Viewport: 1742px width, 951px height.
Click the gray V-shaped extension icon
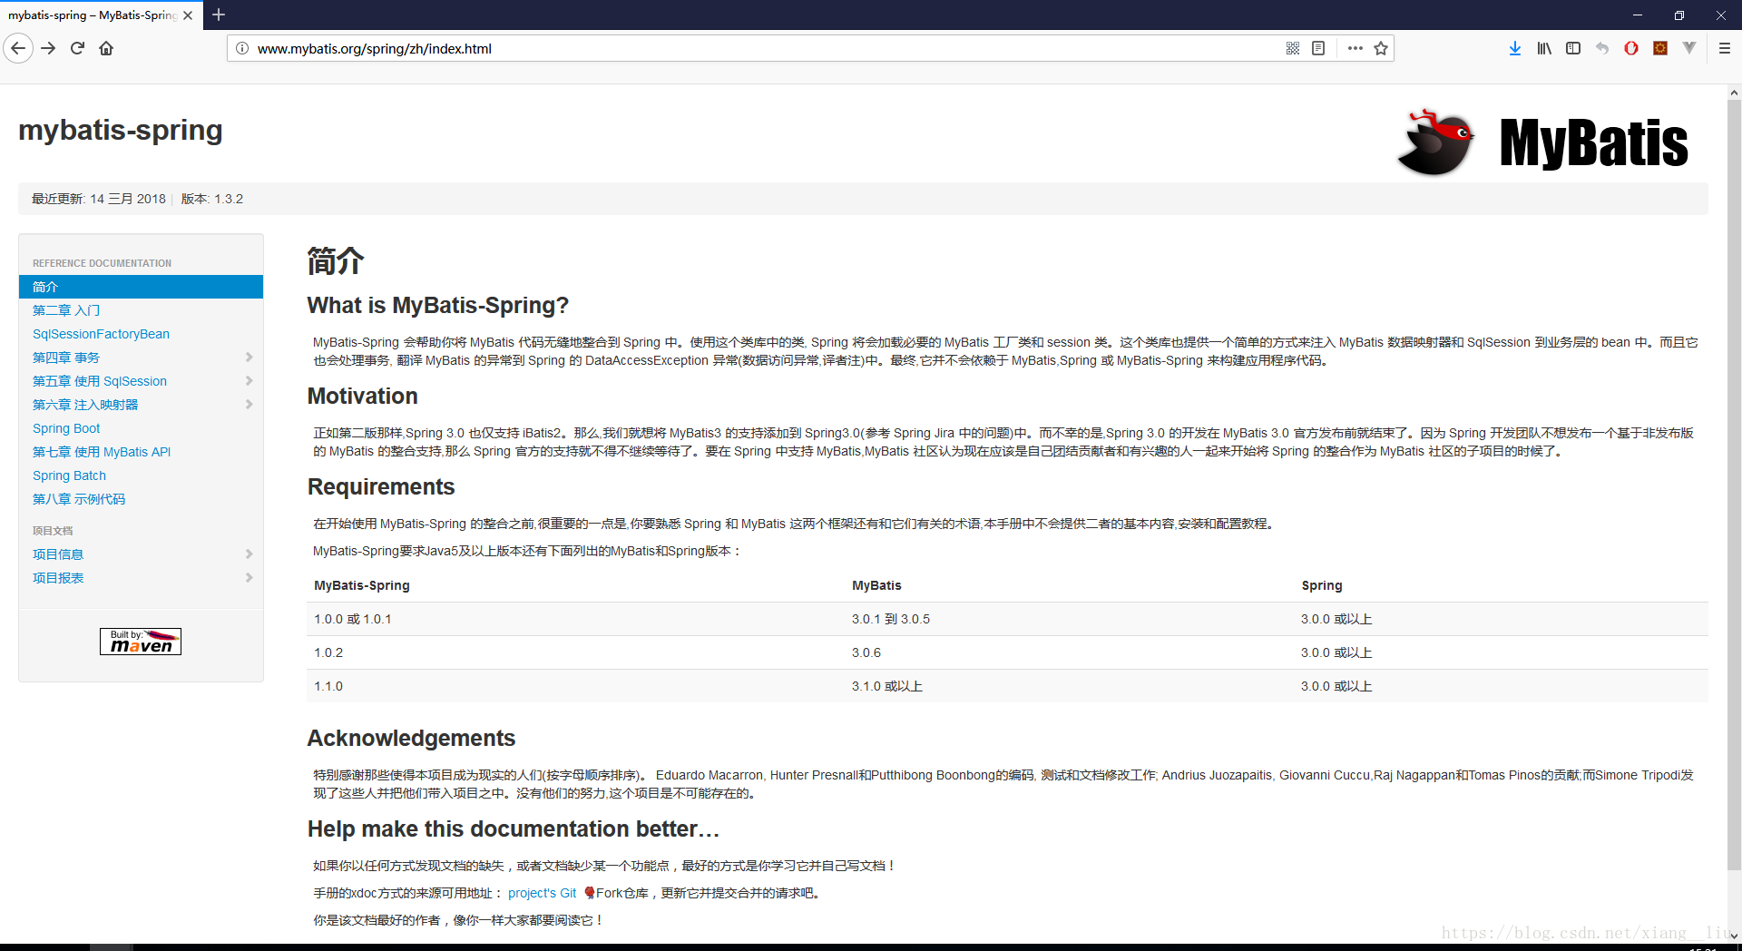click(1689, 48)
